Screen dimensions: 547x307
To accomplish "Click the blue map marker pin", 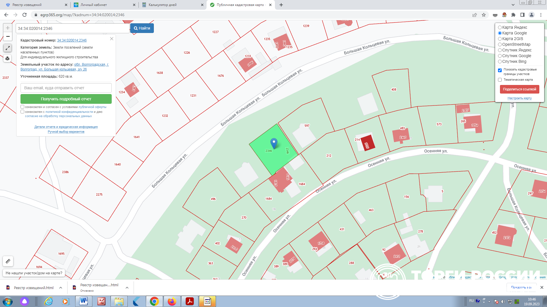I will coord(274,143).
